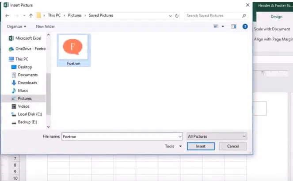Click the Microsoft Excel icon in sidebar

[11, 38]
